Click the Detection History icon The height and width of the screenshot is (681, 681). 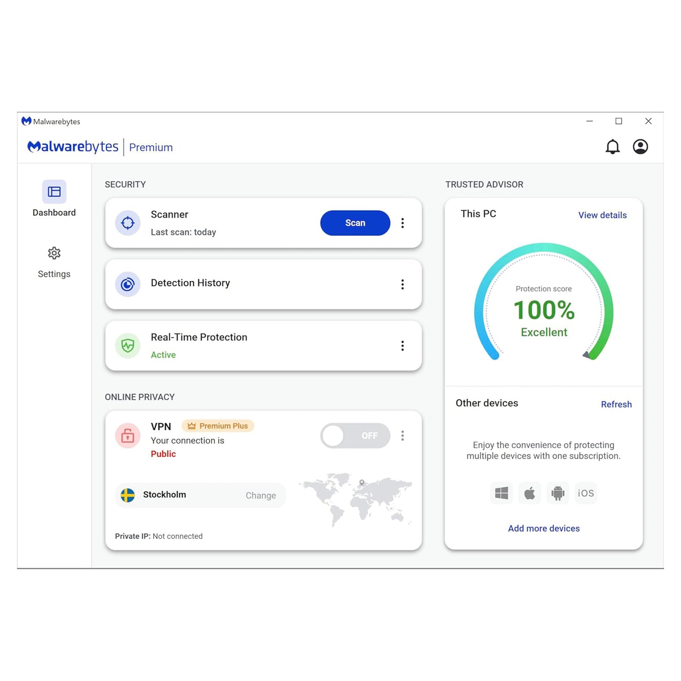coord(127,284)
